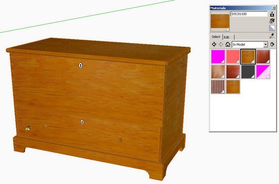This screenshot has height=184, width=279.
Task: Click the In Model home icon
Action: pos(228,44)
